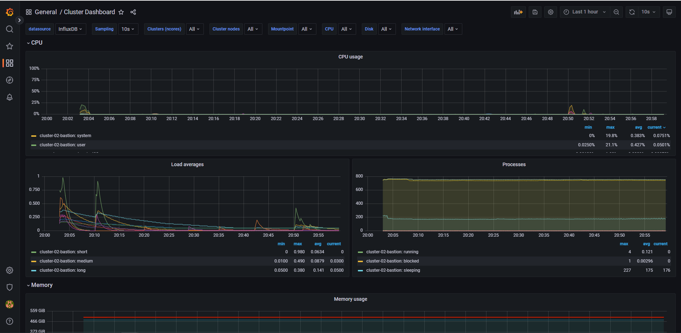The height and width of the screenshot is (333, 681).
Task: Click the dashboards grid icon beside General
Action: [x=29, y=12]
